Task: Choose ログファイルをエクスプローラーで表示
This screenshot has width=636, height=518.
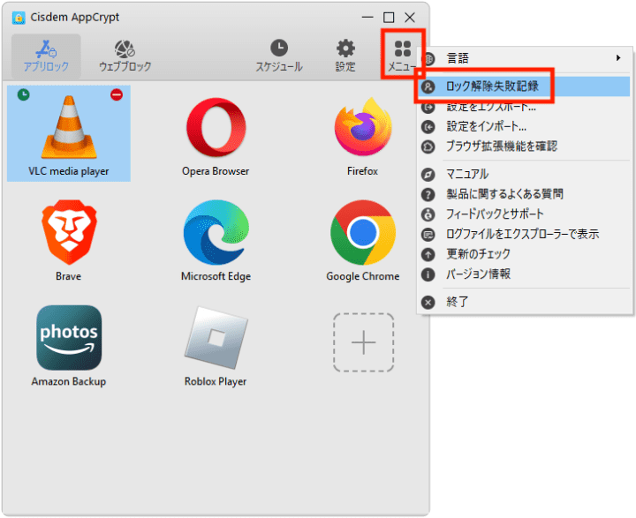Action: [525, 234]
